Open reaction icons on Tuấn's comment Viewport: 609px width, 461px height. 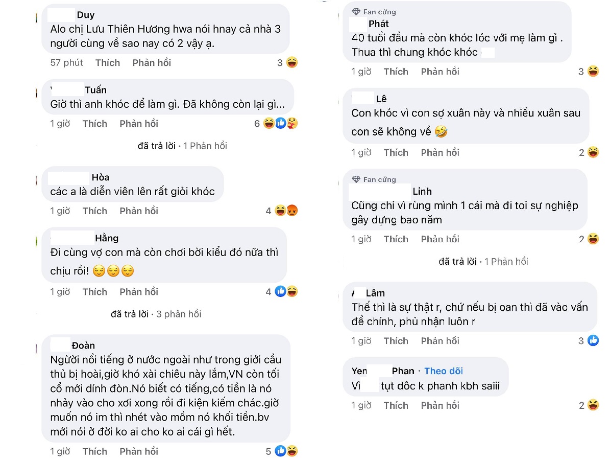tap(281, 123)
